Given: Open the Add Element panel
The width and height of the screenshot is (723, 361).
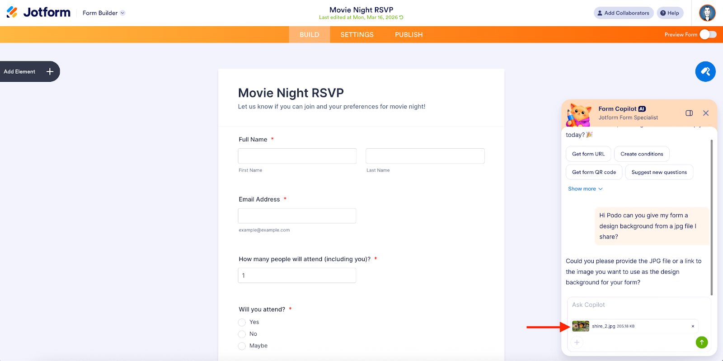Looking at the screenshot, I should (x=29, y=71).
